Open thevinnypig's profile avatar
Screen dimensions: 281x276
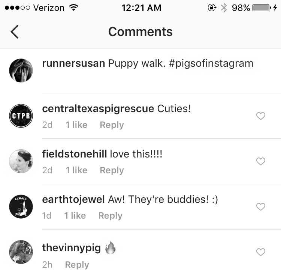coord(21,252)
